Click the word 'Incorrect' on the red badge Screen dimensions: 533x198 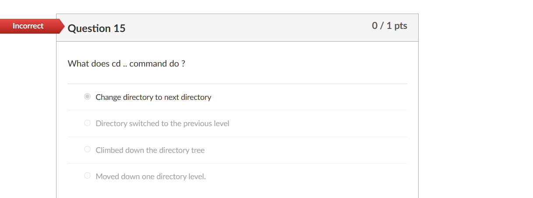click(x=28, y=26)
